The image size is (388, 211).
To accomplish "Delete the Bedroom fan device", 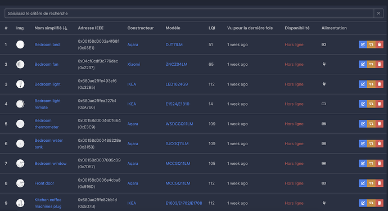I will [x=380, y=64].
